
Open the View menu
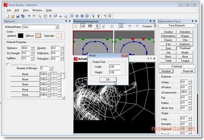pyautogui.click(x=26, y=10)
